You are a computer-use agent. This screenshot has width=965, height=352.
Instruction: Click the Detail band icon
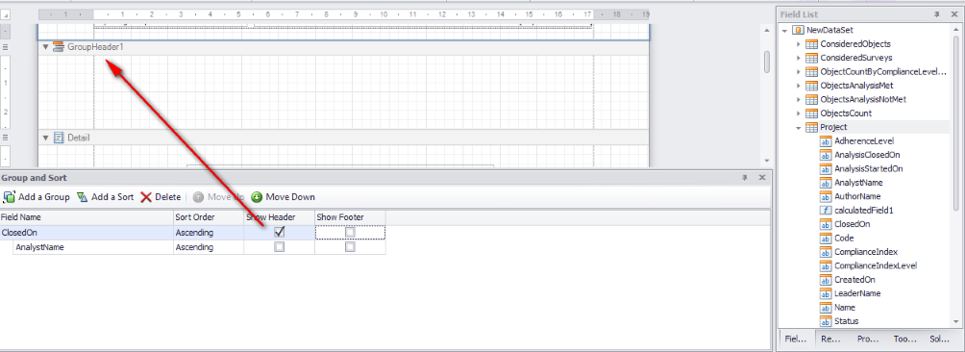pyautogui.click(x=59, y=138)
